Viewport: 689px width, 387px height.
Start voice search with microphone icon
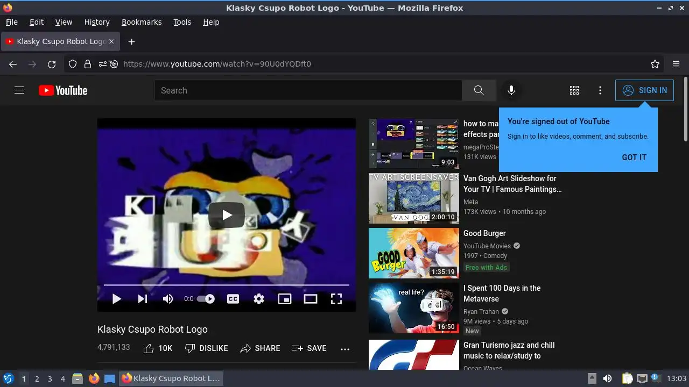pos(511,90)
